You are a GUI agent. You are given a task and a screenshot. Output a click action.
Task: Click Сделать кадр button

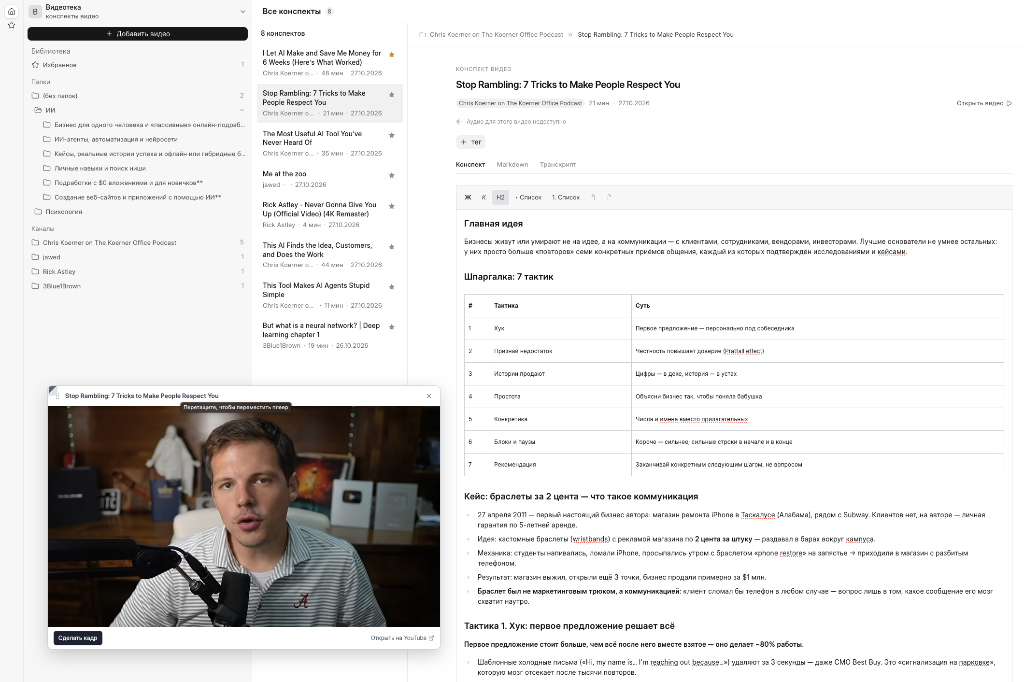[x=78, y=638]
